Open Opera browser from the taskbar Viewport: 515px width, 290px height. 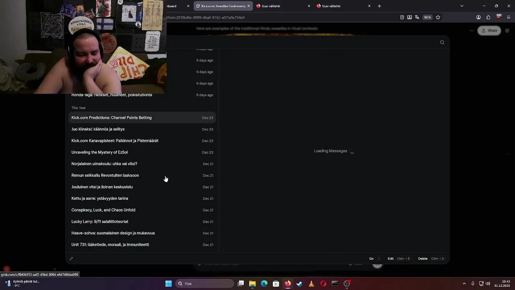(x=323, y=284)
